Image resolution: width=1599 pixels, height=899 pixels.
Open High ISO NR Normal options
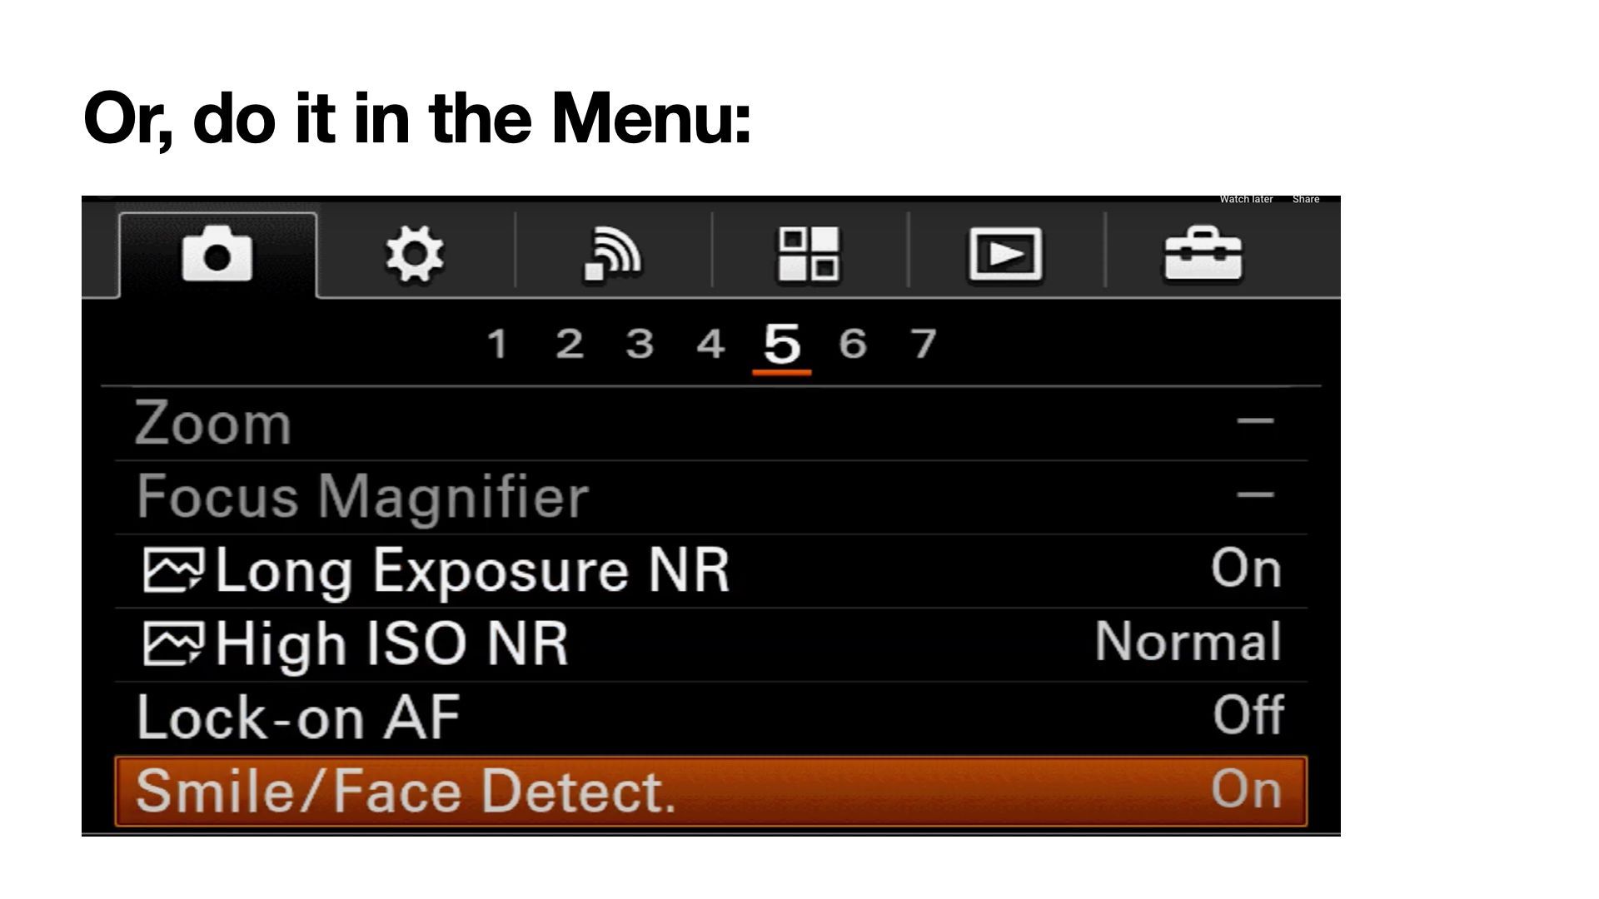point(1188,643)
